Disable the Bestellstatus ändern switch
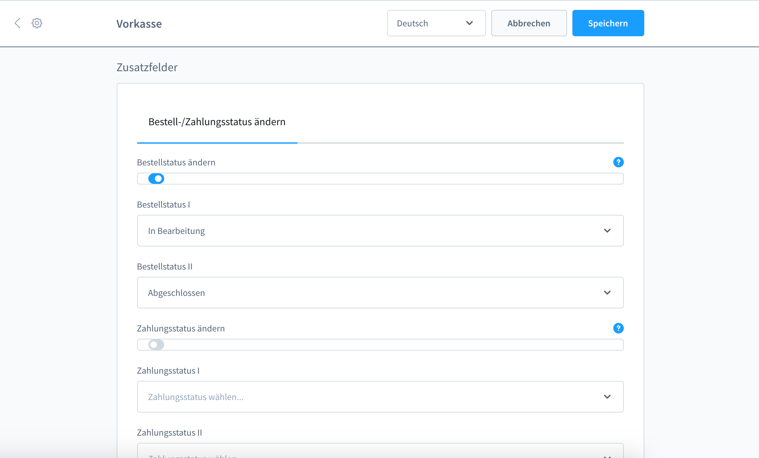The width and height of the screenshot is (759, 458). pos(156,179)
